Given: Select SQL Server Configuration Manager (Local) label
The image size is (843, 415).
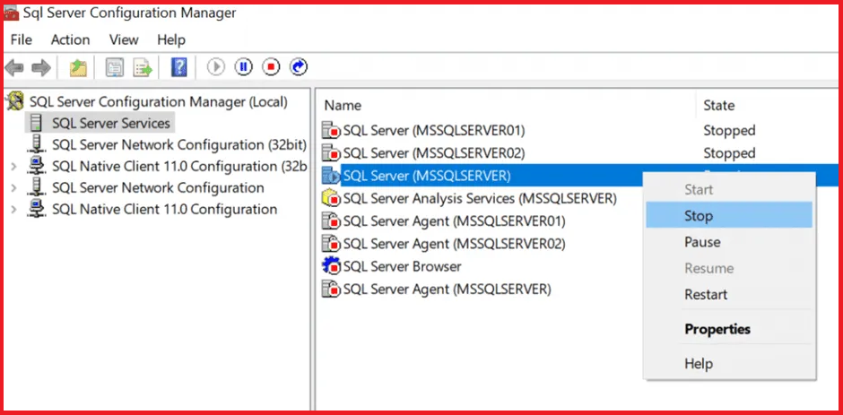Looking at the screenshot, I should [159, 101].
